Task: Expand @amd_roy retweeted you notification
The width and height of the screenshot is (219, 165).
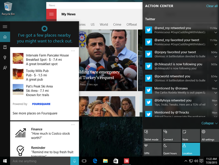Action: tap(216, 33)
